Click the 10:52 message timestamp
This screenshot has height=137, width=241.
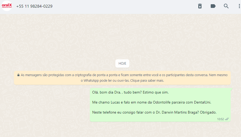(220, 119)
